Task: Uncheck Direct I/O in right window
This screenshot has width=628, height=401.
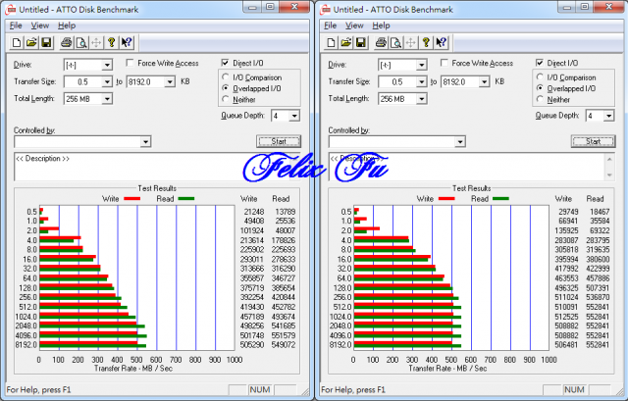Action: [540, 63]
